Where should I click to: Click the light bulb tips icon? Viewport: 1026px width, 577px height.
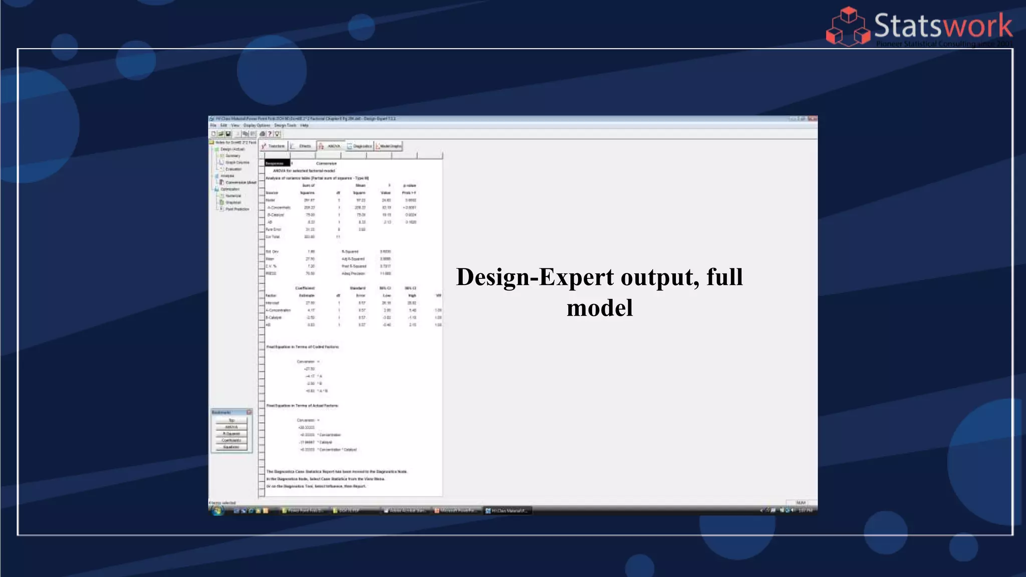(277, 134)
